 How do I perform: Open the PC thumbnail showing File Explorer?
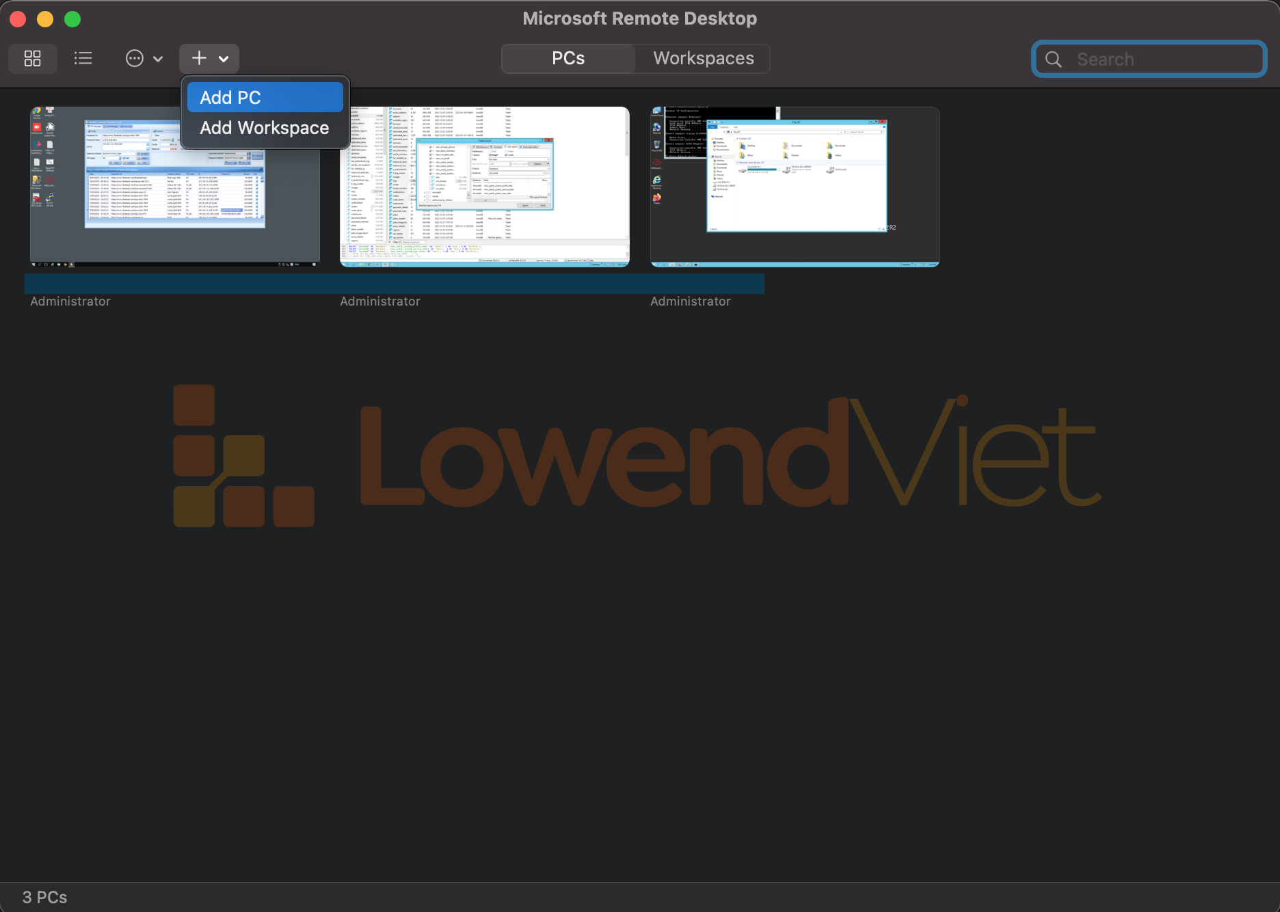point(795,187)
